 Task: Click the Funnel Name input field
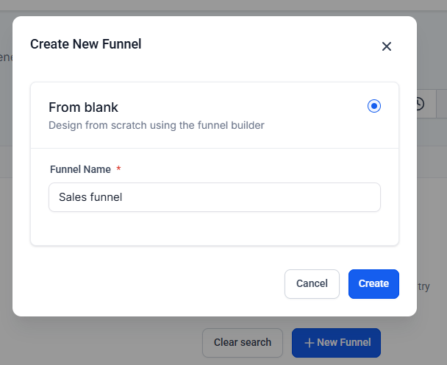pos(214,197)
